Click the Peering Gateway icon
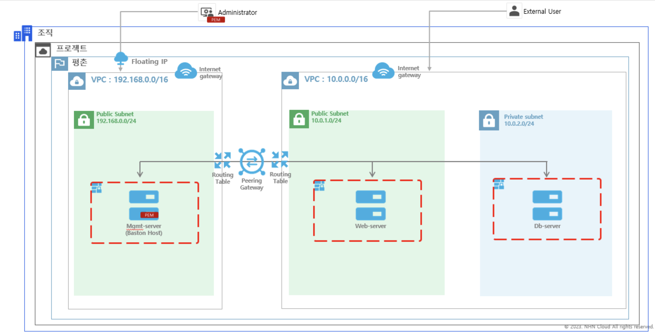 (x=251, y=162)
